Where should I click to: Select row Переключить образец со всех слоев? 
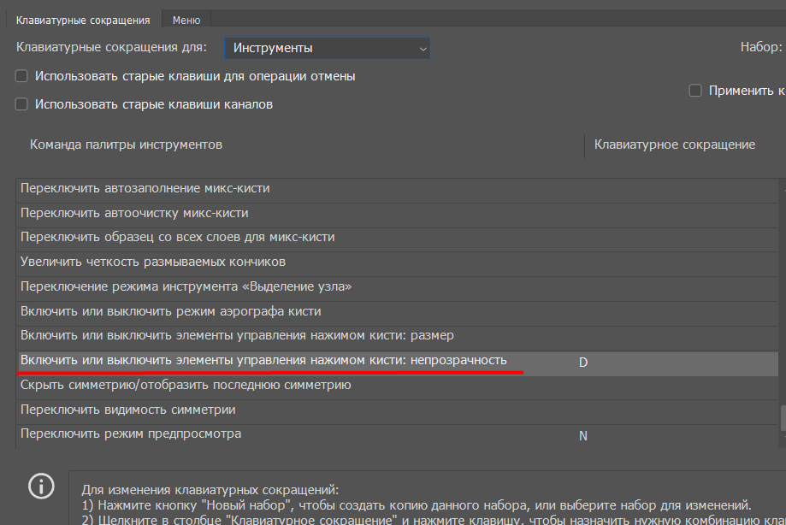pos(397,239)
